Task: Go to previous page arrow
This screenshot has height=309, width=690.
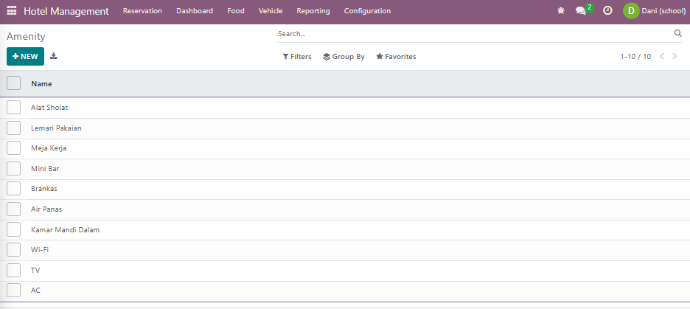Action: (x=662, y=56)
